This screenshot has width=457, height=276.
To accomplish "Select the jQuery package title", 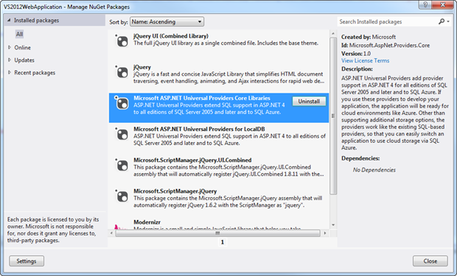I will tap(142, 67).
